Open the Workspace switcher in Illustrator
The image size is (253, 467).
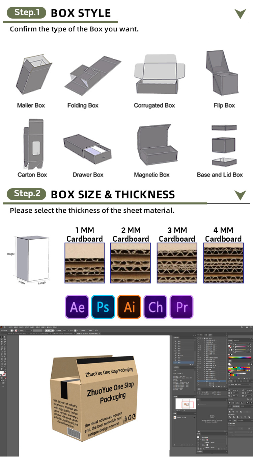[251, 327]
